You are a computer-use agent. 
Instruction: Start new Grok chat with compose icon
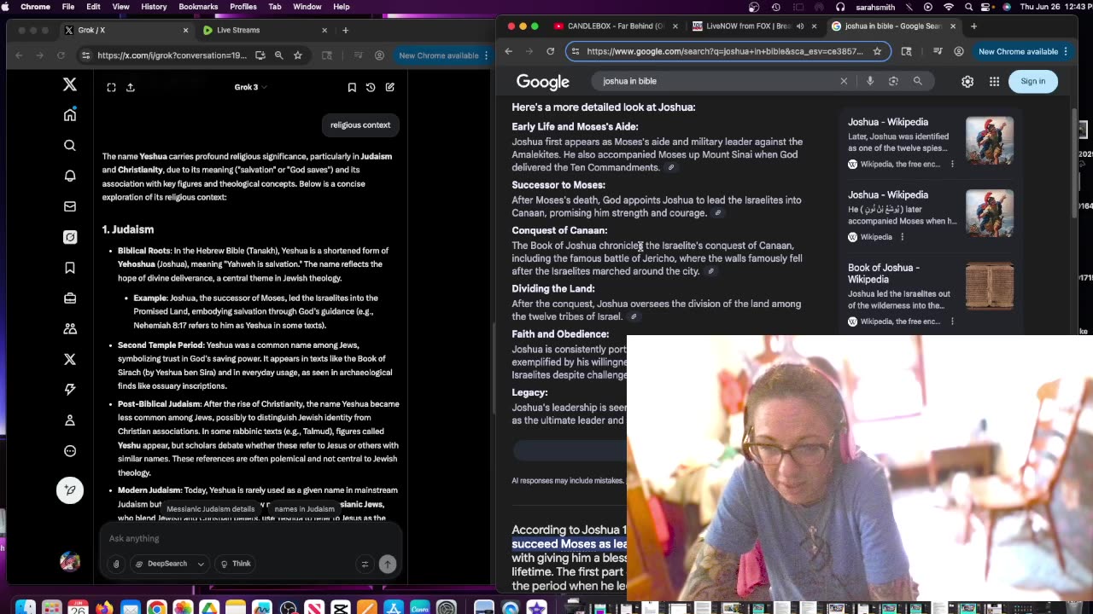(389, 87)
